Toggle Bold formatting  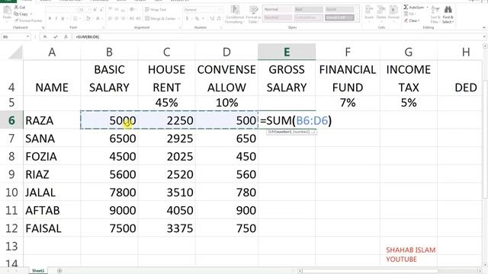[x=50, y=19]
